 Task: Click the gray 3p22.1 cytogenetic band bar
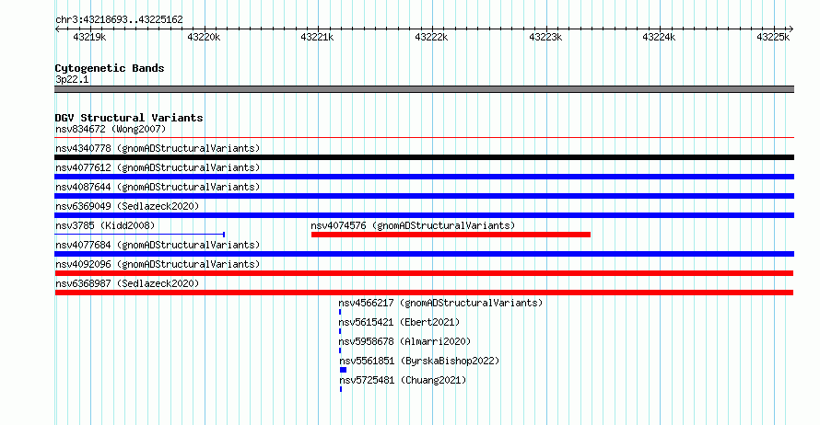pos(424,89)
